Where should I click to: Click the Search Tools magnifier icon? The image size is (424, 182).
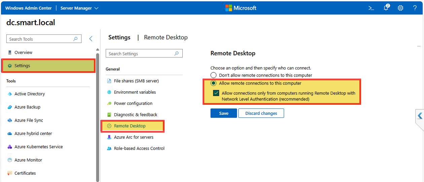click(76, 39)
